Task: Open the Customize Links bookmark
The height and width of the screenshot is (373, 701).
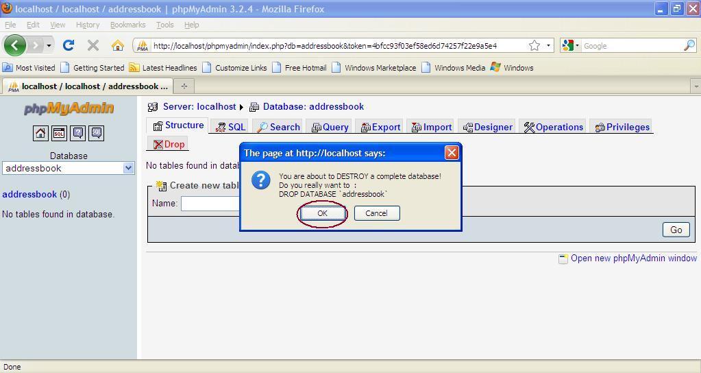Action: point(235,67)
